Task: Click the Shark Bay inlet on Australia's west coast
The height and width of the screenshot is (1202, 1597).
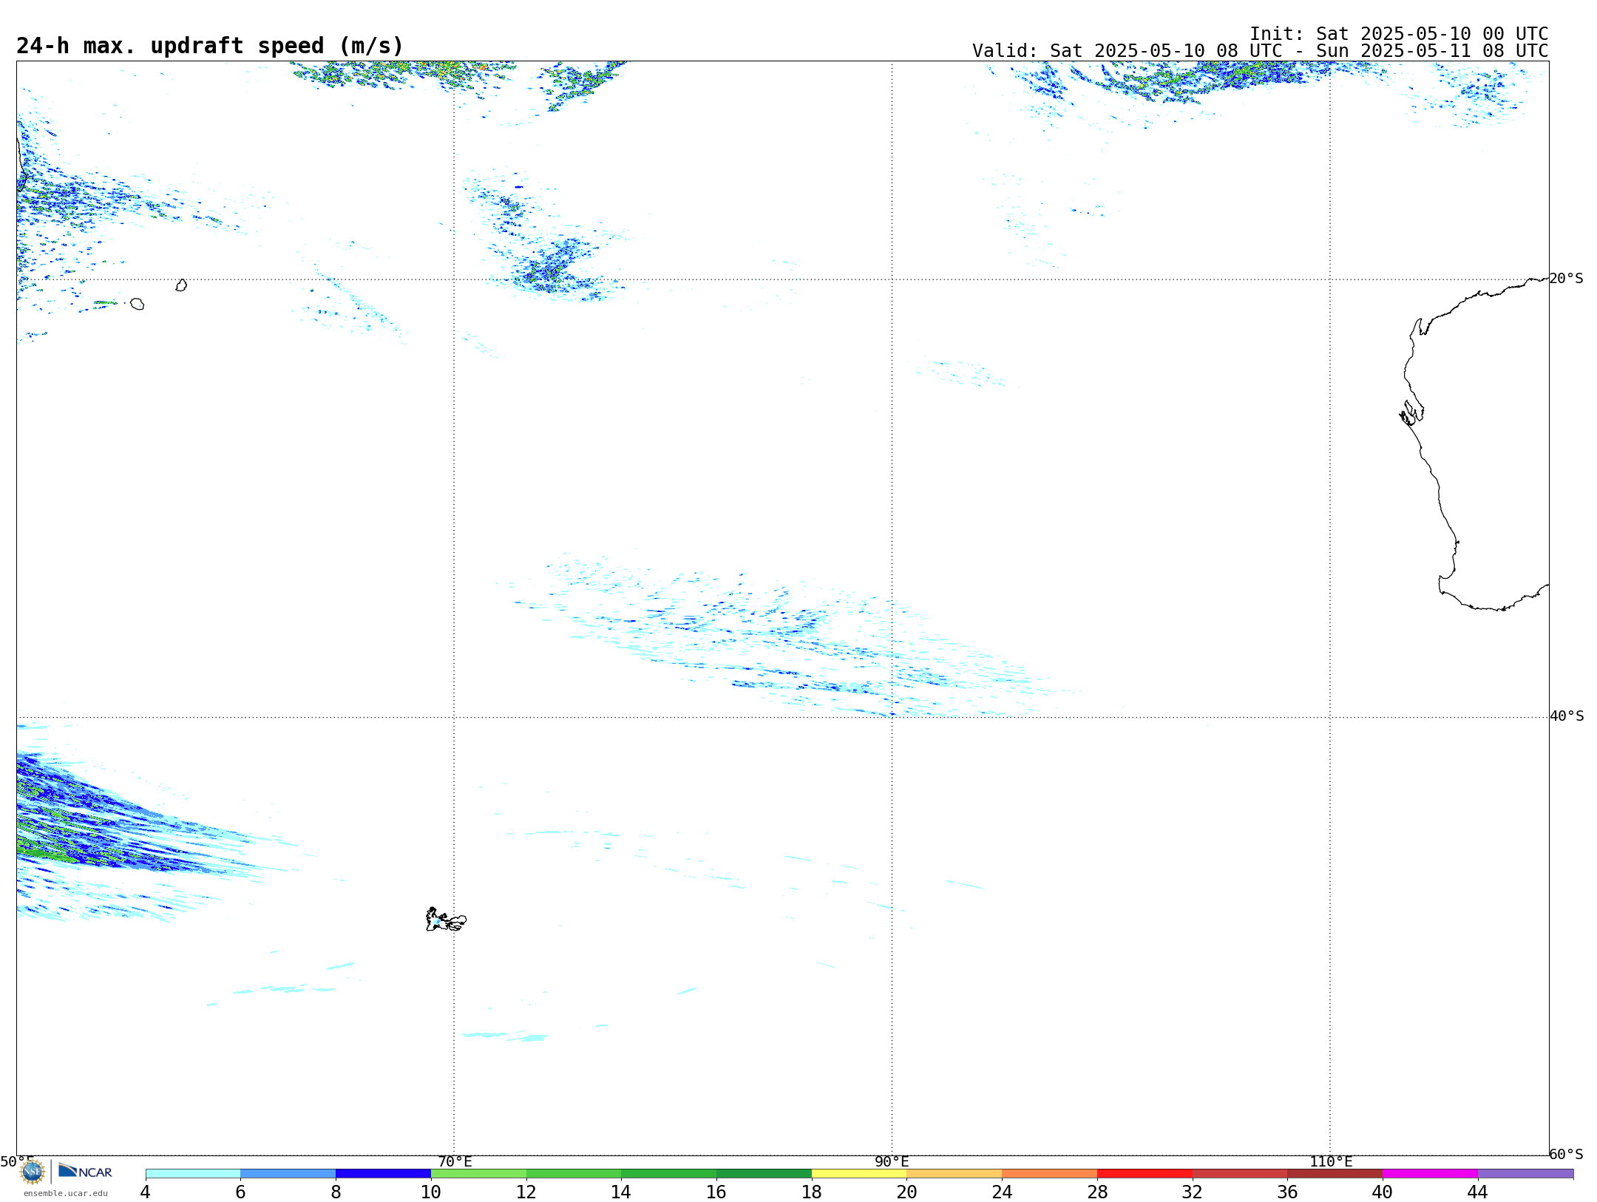Action: tap(1411, 412)
